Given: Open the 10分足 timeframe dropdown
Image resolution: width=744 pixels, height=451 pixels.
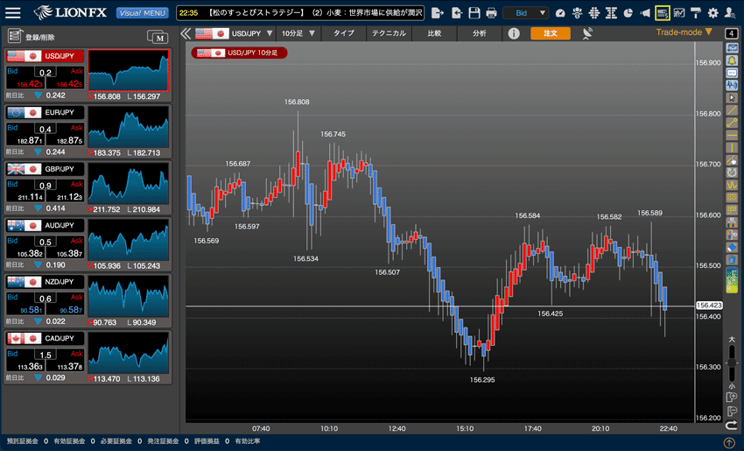Looking at the screenshot, I should tap(298, 33).
